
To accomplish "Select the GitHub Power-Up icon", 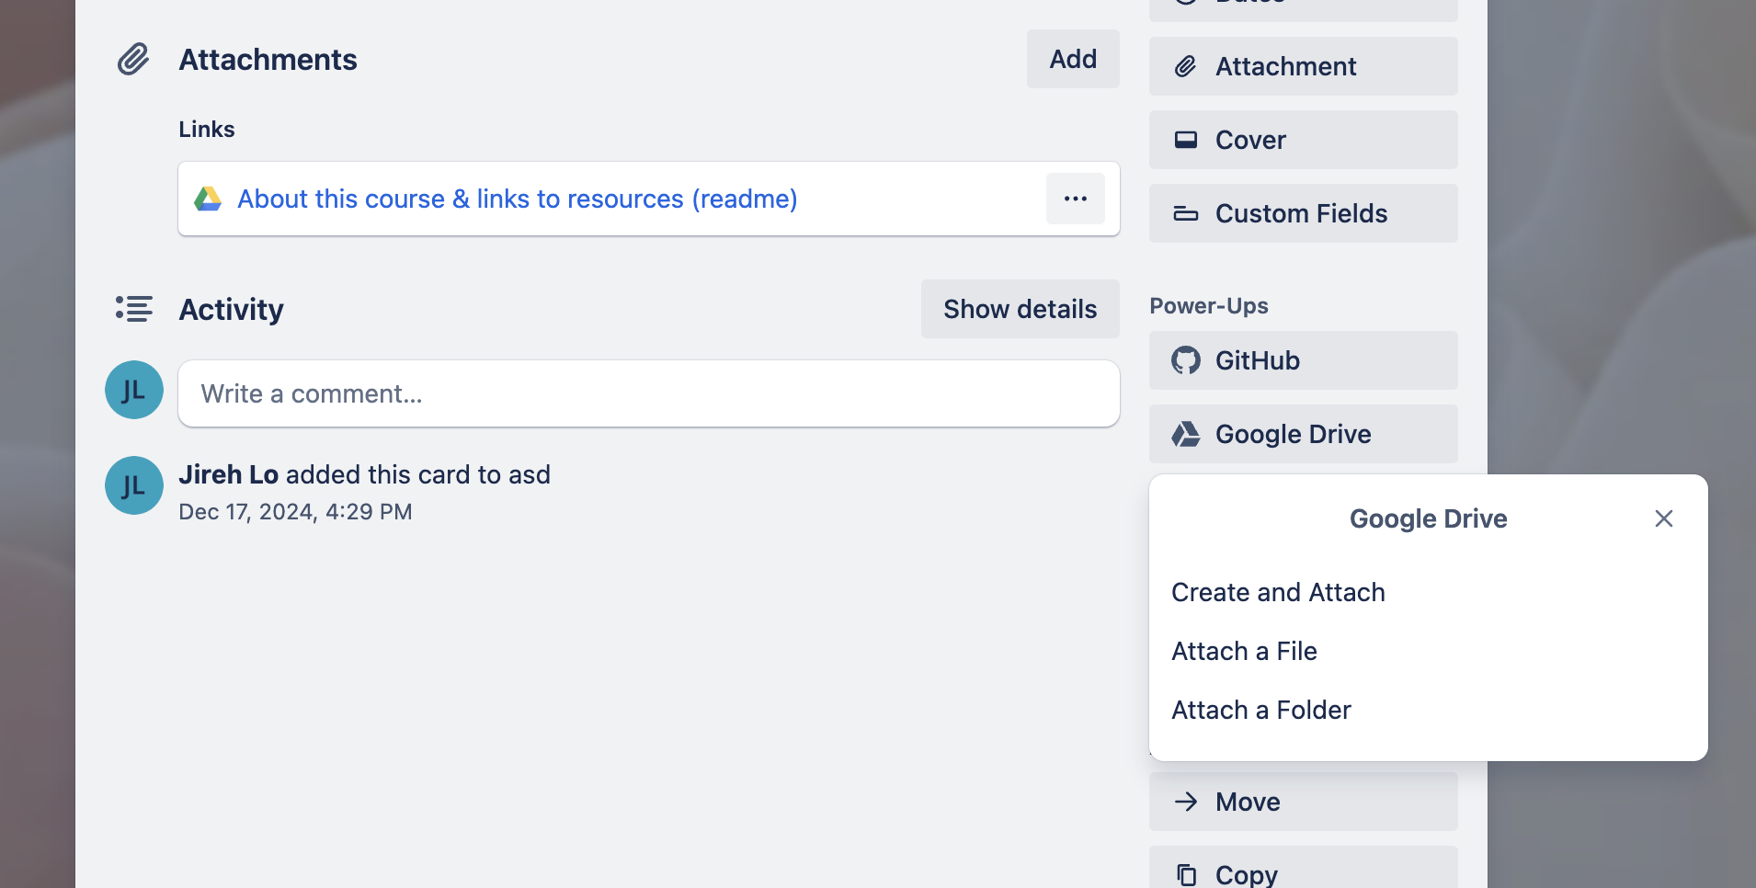I will (x=1188, y=360).
